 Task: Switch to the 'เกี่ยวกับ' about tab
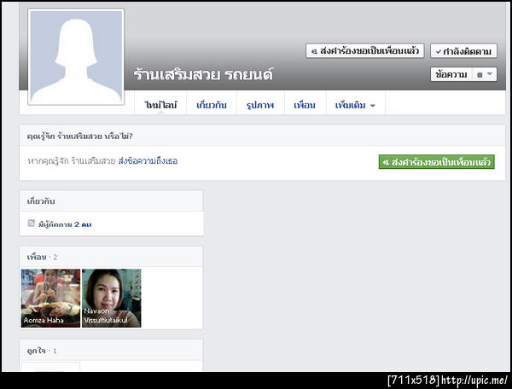pos(212,105)
